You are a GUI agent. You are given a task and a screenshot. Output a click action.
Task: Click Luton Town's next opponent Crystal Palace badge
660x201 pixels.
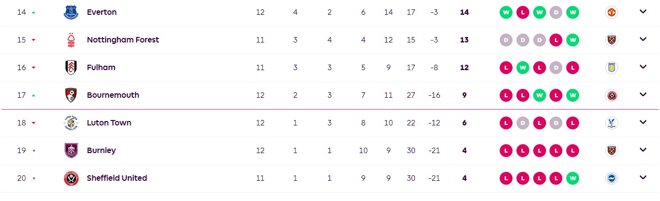pos(612,123)
